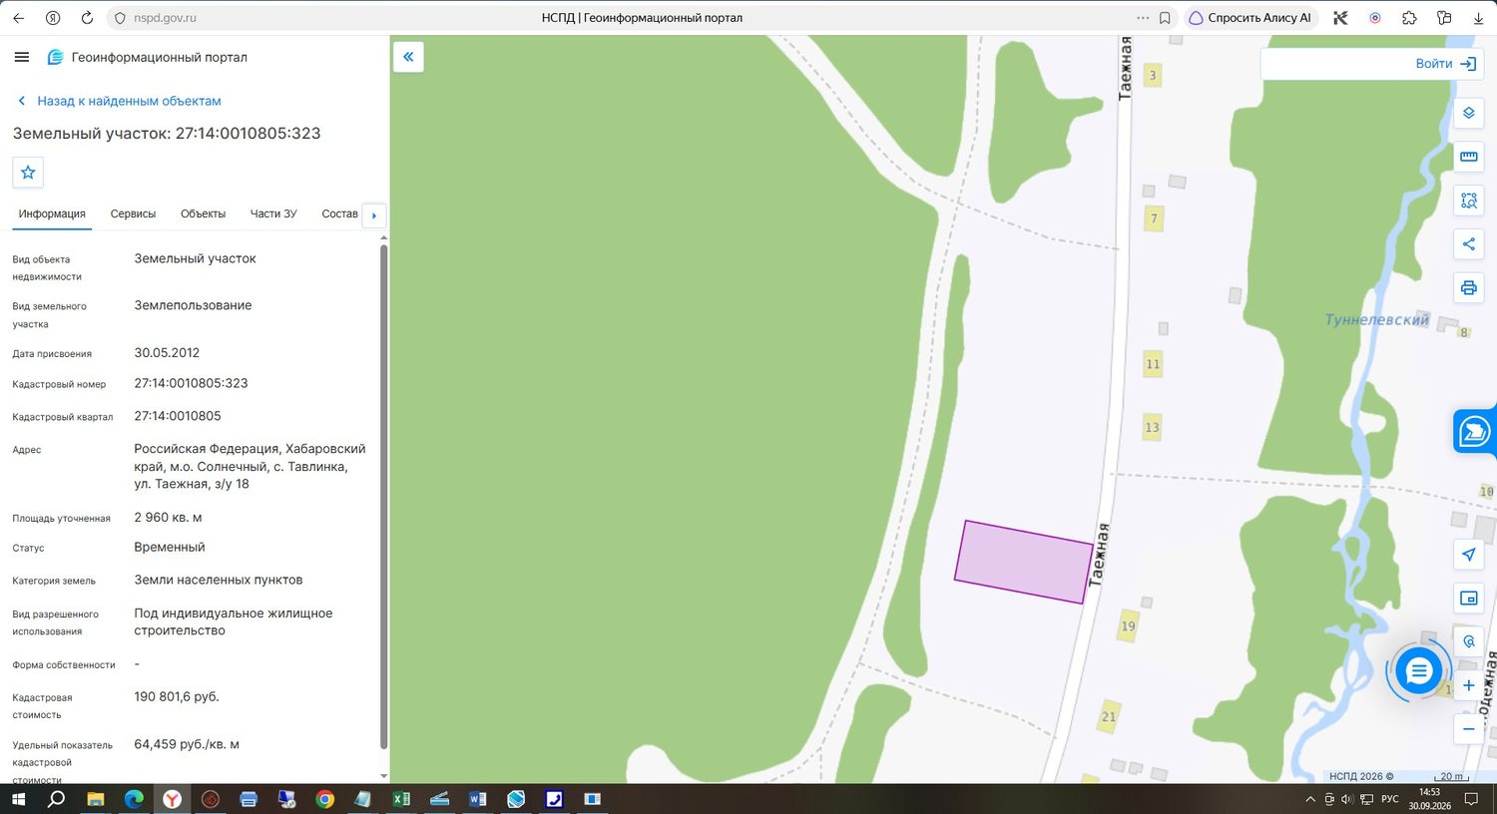The image size is (1497, 814).
Task: Click the area value 2 960 кв. м
Action: (168, 518)
